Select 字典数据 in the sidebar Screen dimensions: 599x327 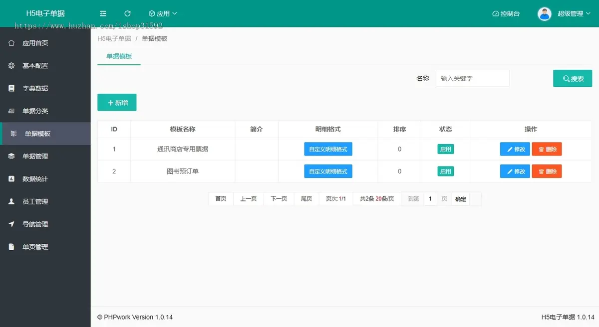[35, 88]
